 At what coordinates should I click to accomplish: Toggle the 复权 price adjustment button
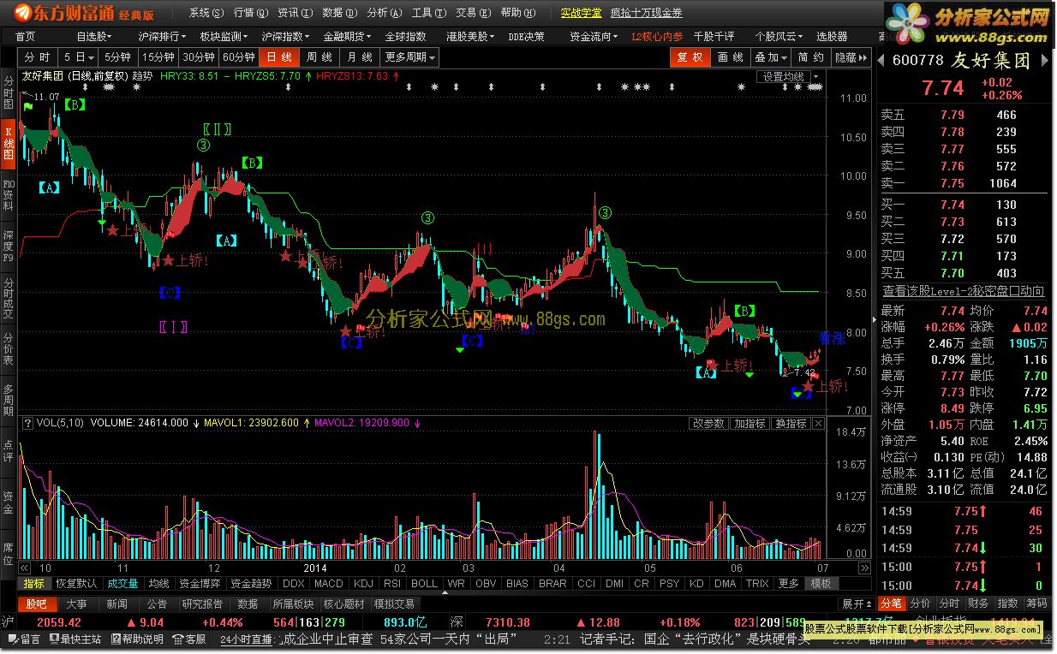(690, 57)
